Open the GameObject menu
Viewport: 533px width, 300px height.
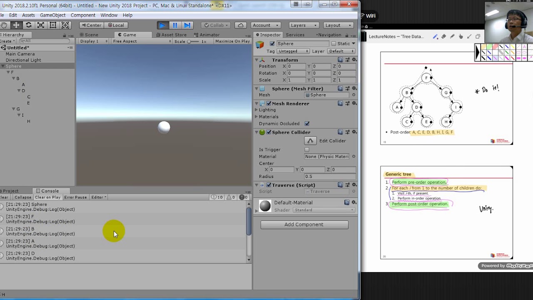pyautogui.click(x=52, y=15)
